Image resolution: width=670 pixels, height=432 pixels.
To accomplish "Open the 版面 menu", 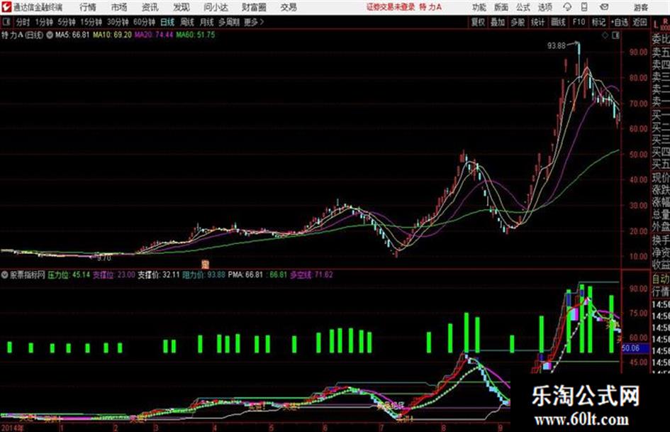I will 501,7.
